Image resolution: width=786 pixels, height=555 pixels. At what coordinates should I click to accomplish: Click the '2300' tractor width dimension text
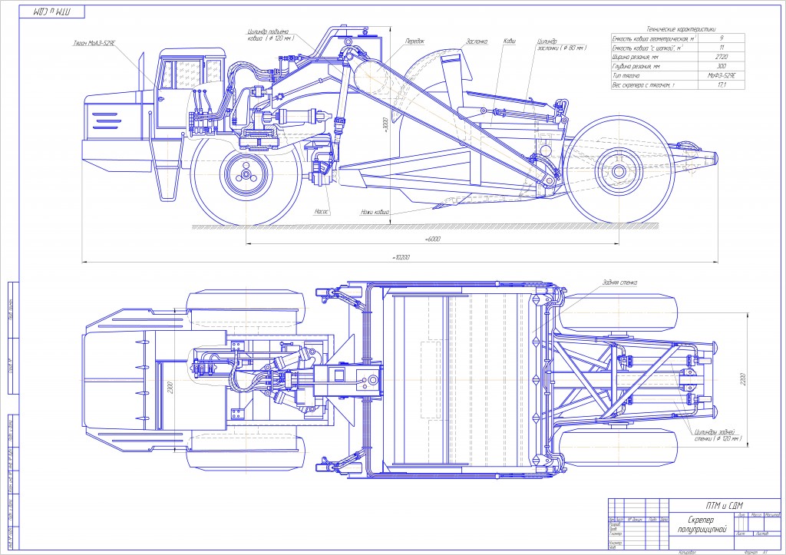170,388
